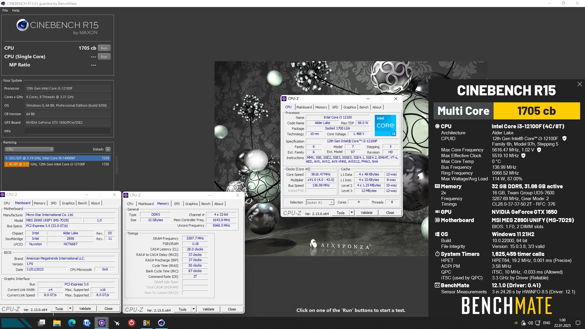This screenshot has height=329, width=585.
Task: Expand Tools dropdown arrow in CPU-Z Memory window
Action: 193,309
